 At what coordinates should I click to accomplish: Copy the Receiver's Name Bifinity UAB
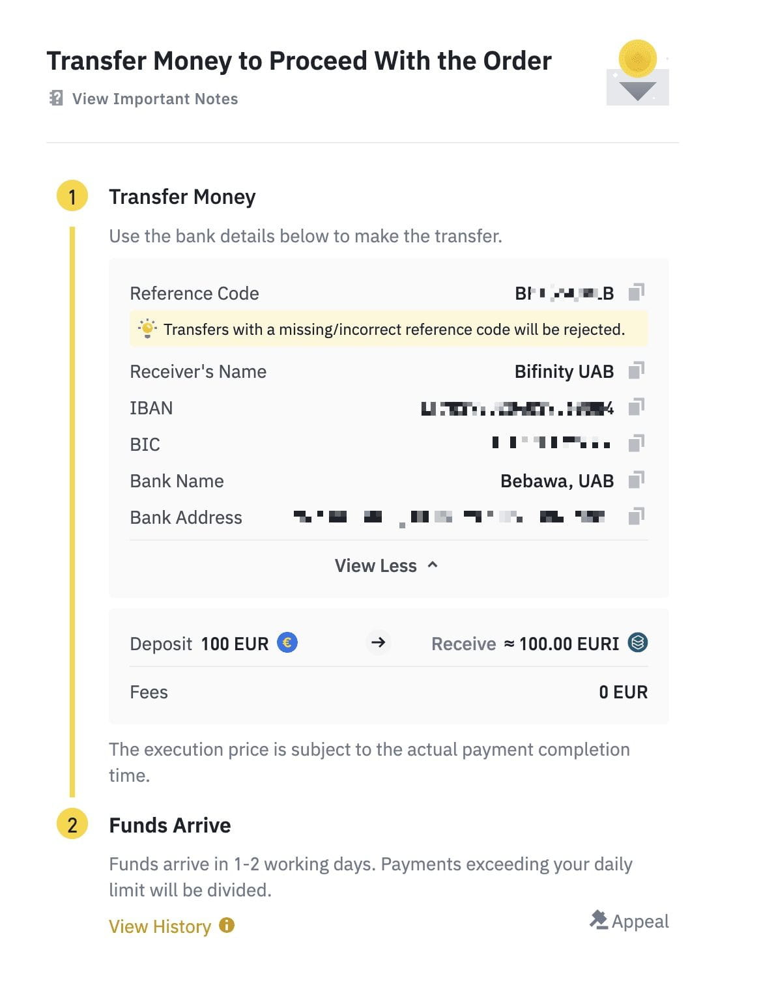coord(636,371)
